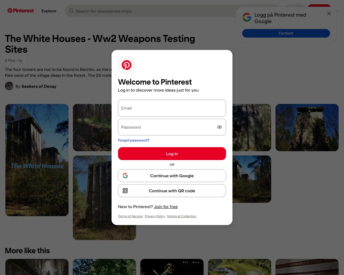The image size is (344, 275).
Task: Open Privacy Policy link
Action: 155,216
